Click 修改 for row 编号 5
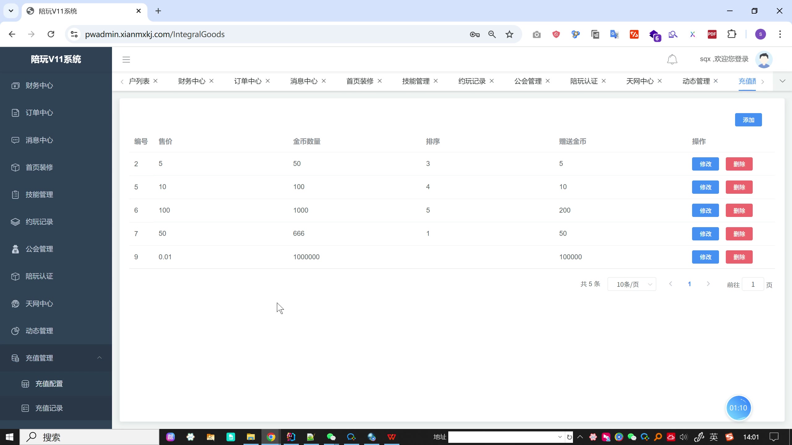The height and width of the screenshot is (445, 792). pos(705,187)
